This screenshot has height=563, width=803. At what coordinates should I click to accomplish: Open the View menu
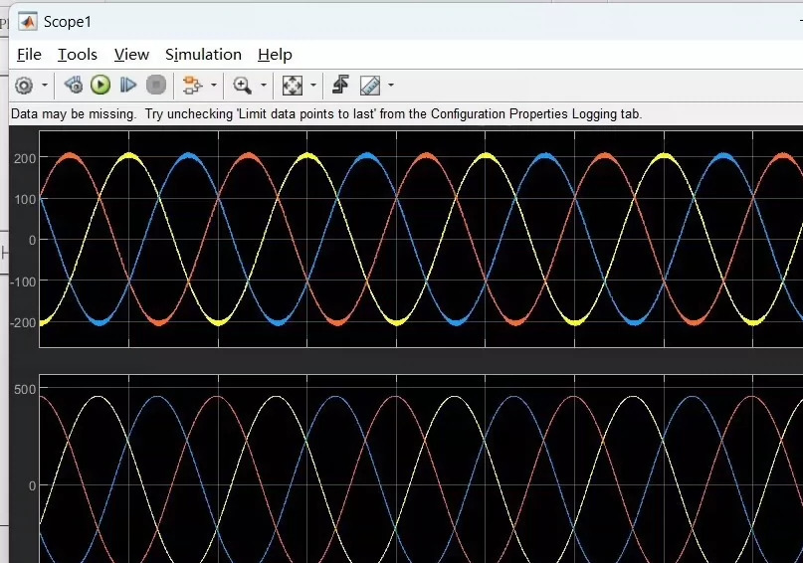point(131,55)
